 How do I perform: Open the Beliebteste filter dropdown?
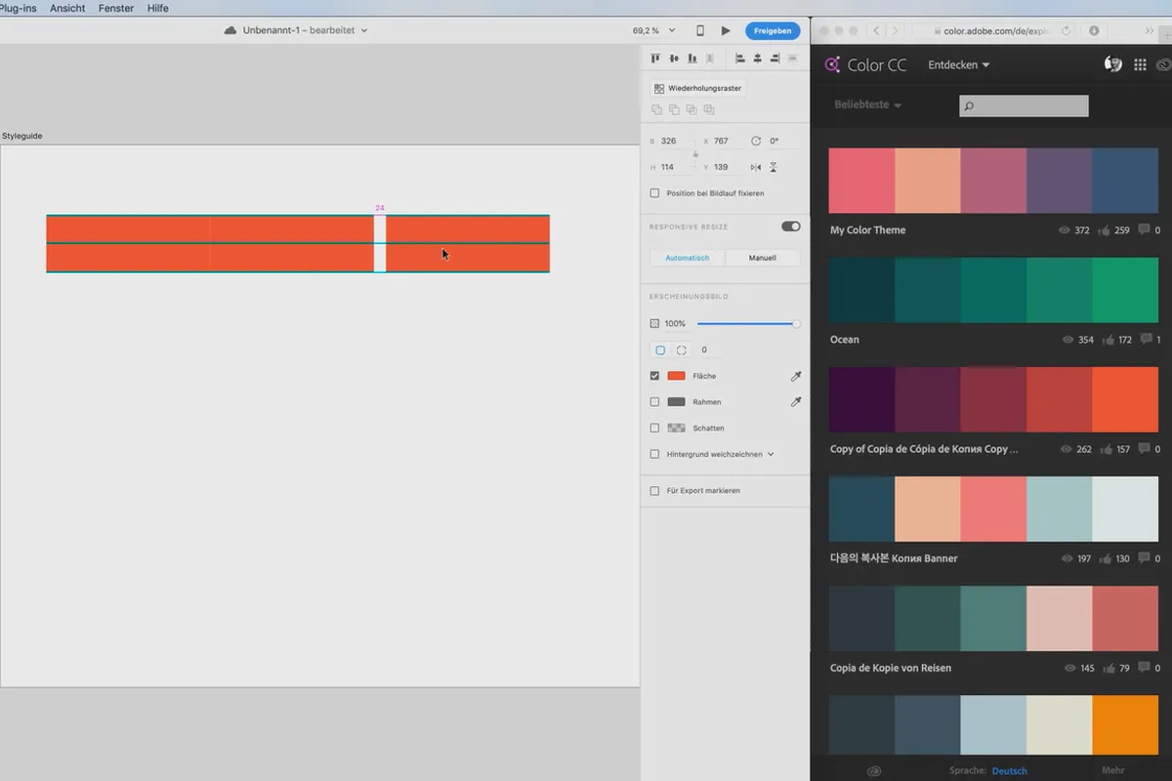[x=867, y=104]
